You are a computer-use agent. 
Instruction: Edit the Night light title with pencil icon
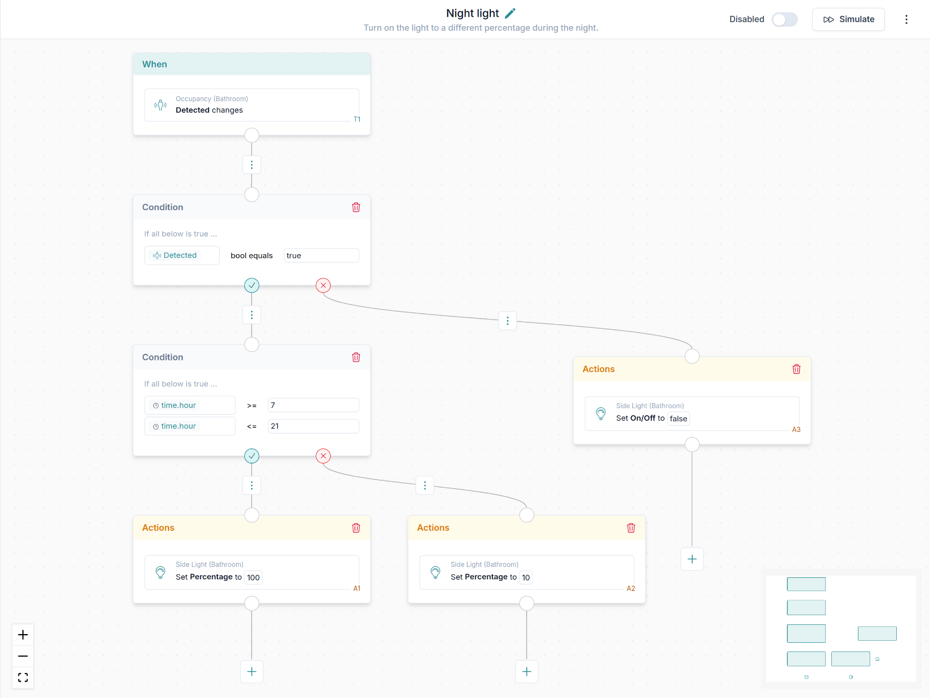pos(510,13)
